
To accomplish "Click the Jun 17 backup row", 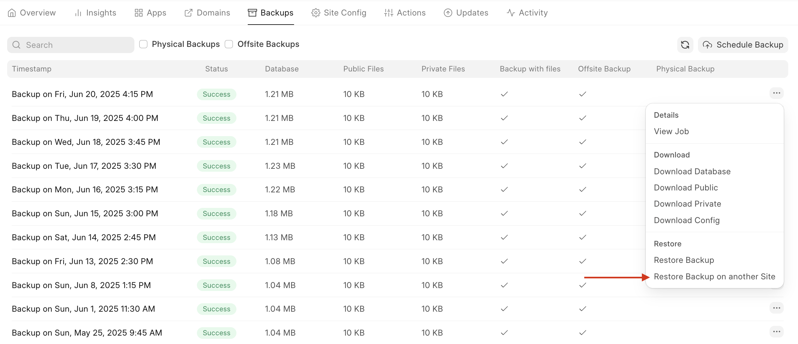I will (x=84, y=166).
